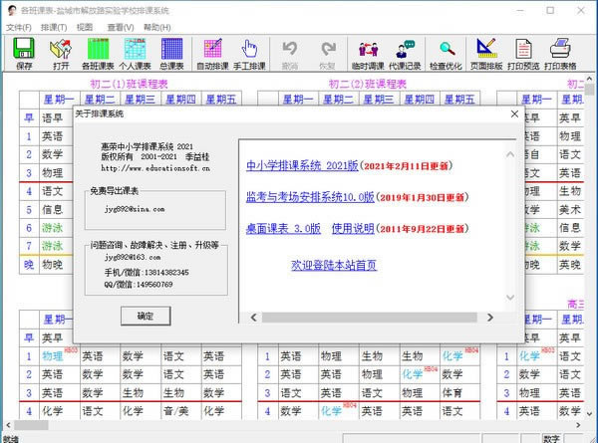The width and height of the screenshot is (598, 443).
Task: Open 页面排版 page layout settings
Action: click(486, 53)
